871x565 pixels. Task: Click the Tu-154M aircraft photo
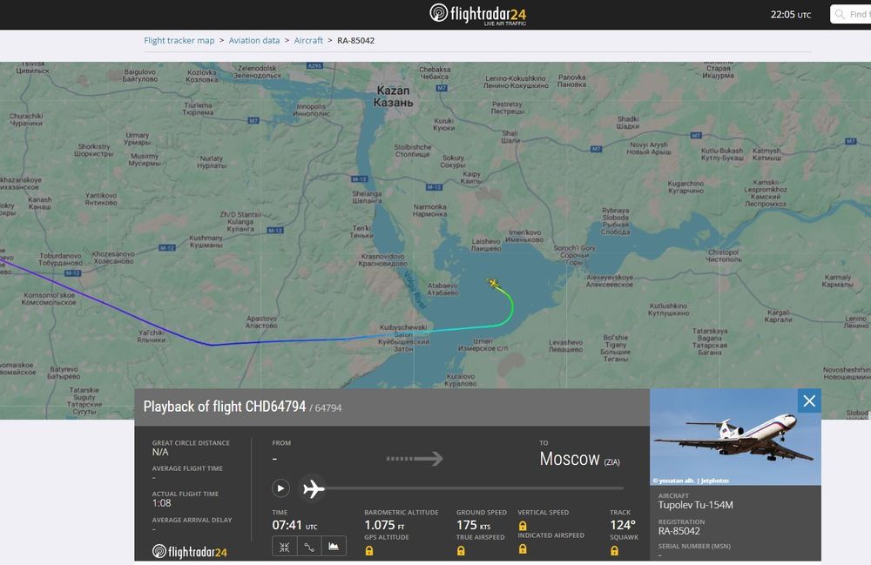pos(735,437)
